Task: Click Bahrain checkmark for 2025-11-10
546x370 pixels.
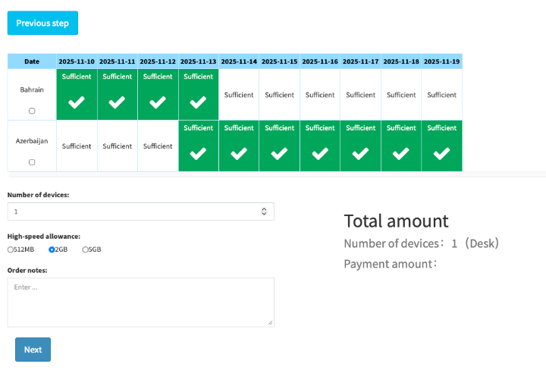Action: click(77, 102)
